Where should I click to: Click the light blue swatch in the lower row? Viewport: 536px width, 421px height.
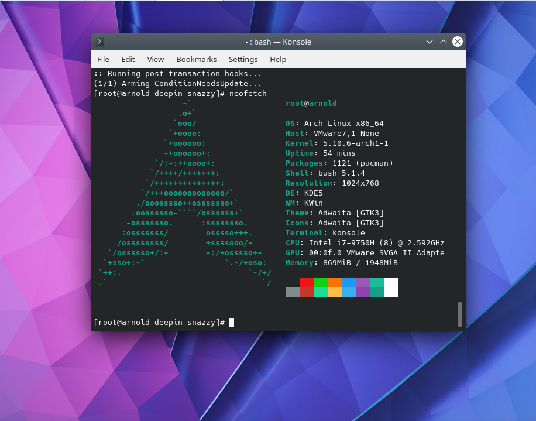349,292
